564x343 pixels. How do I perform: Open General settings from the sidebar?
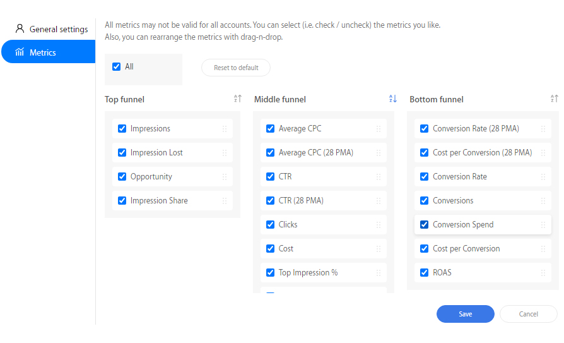click(x=52, y=29)
